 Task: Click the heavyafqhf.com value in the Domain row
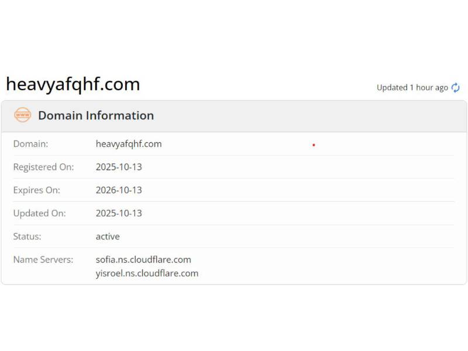[129, 143]
